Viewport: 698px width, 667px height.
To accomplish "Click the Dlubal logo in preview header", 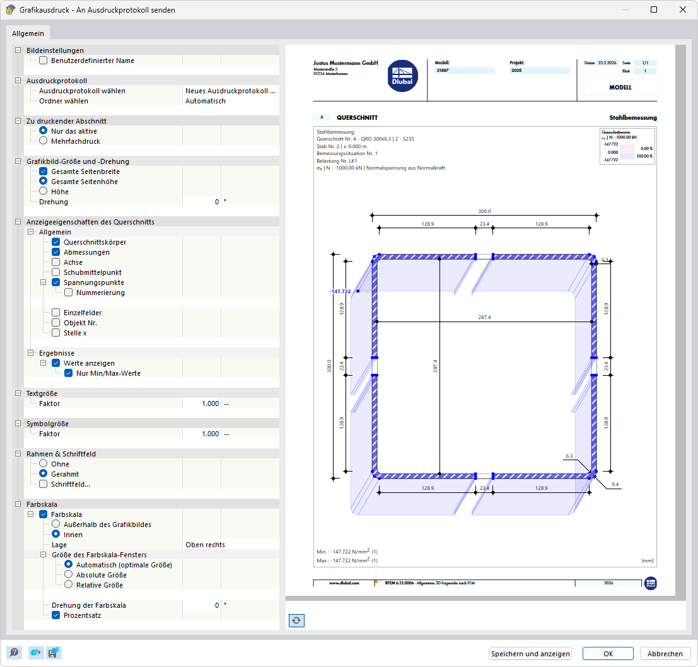I will point(402,76).
